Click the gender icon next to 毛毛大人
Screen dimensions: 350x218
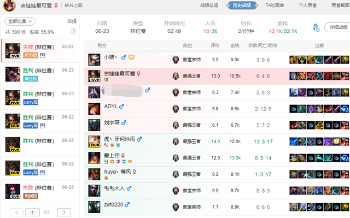[129, 188]
